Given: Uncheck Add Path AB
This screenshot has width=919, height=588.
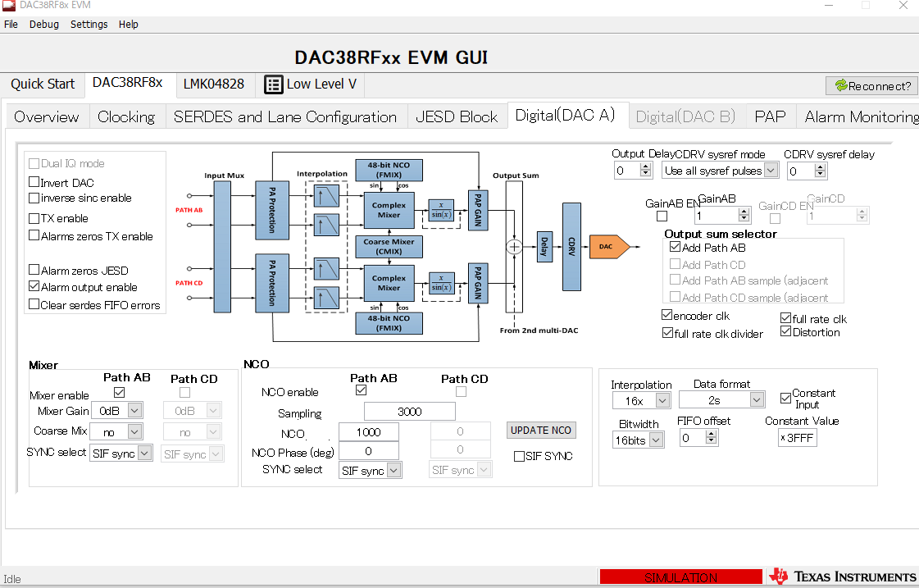Looking at the screenshot, I should (x=676, y=247).
